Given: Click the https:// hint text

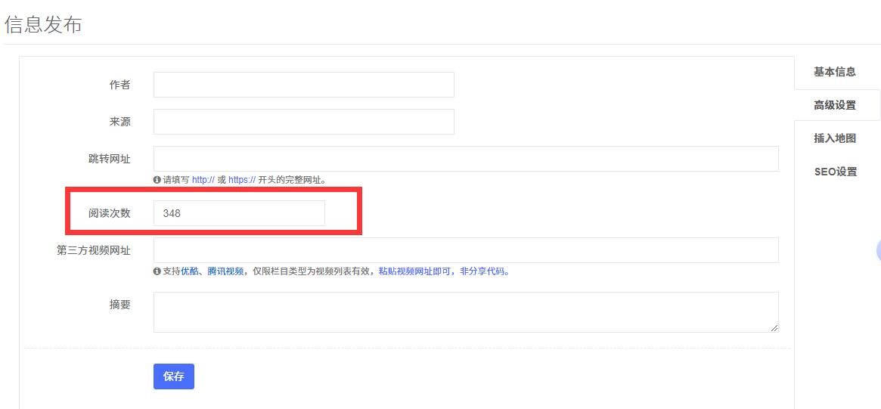Looking at the screenshot, I should coord(242,181).
